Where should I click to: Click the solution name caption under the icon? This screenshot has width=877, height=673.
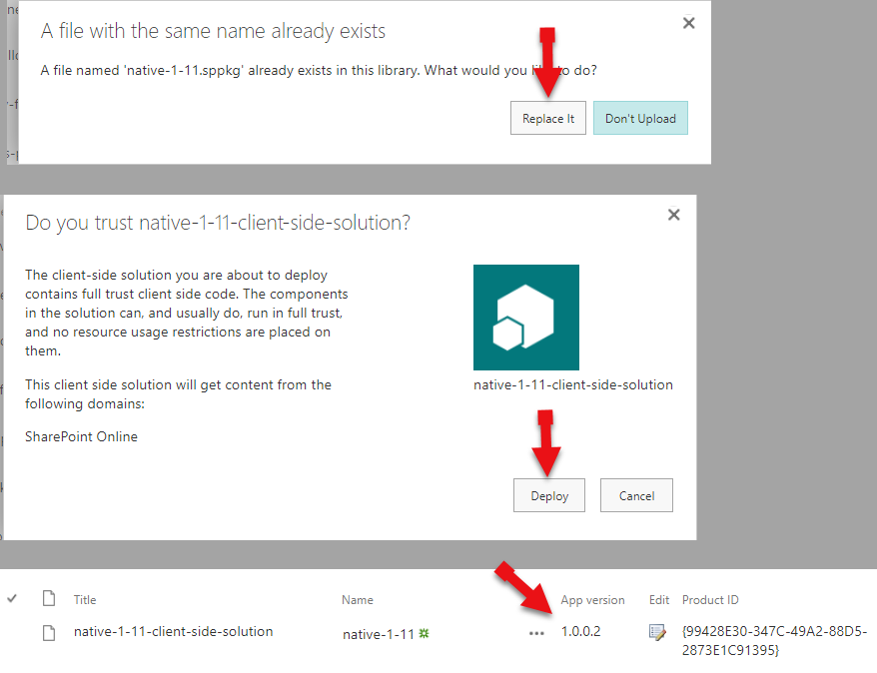pyautogui.click(x=573, y=384)
